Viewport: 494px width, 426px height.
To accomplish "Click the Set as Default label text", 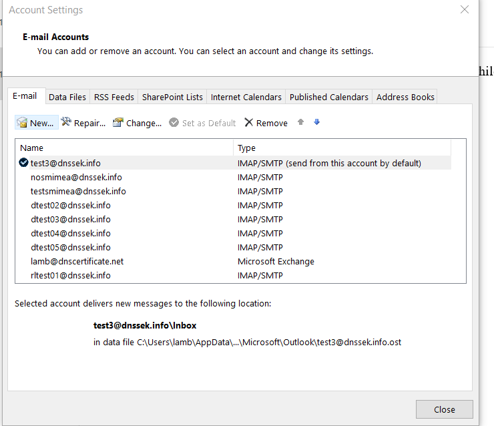I will (x=209, y=124).
